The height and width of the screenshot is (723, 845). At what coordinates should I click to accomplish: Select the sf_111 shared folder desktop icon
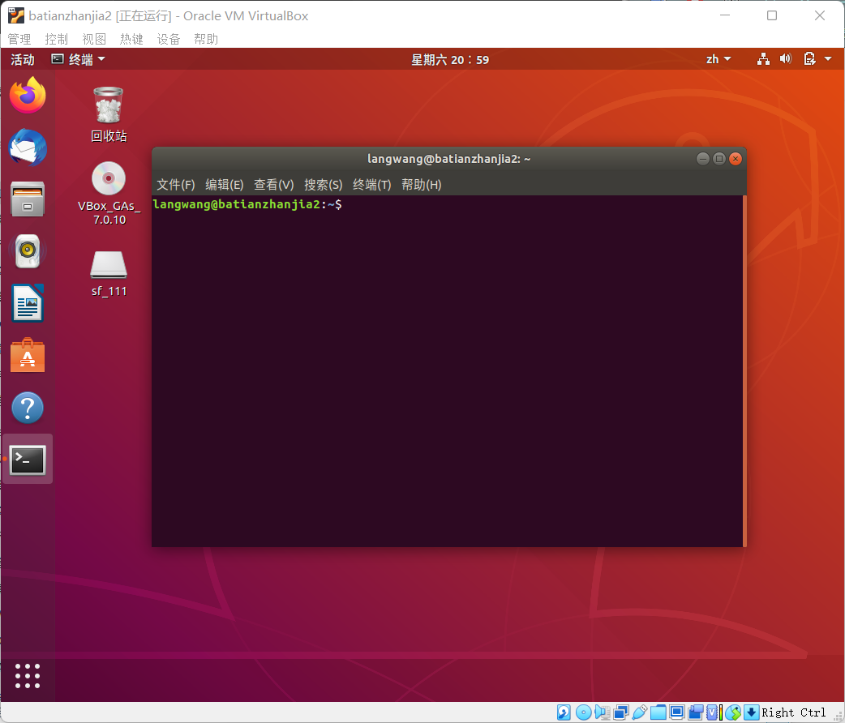pos(109,274)
